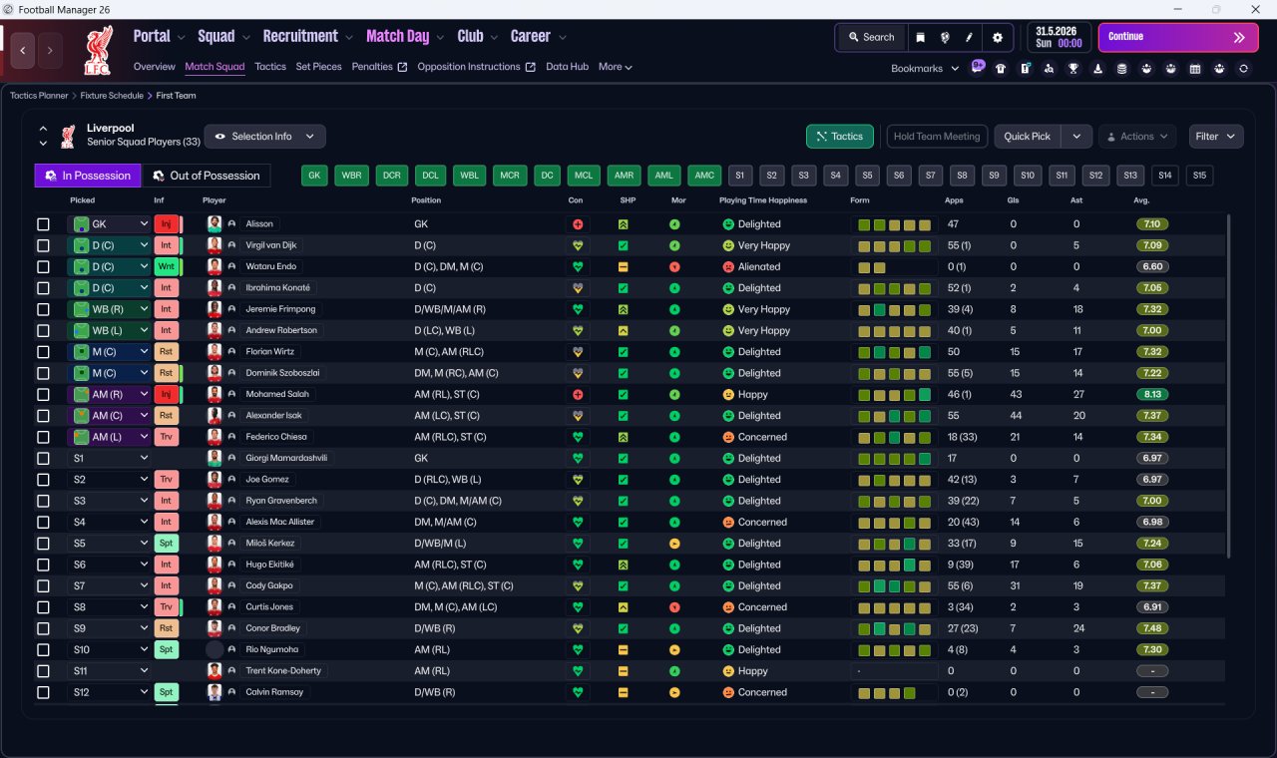Viewport: 1277px width, 758px height.
Task: Click the green AMC position slot chip
Action: 704,176
